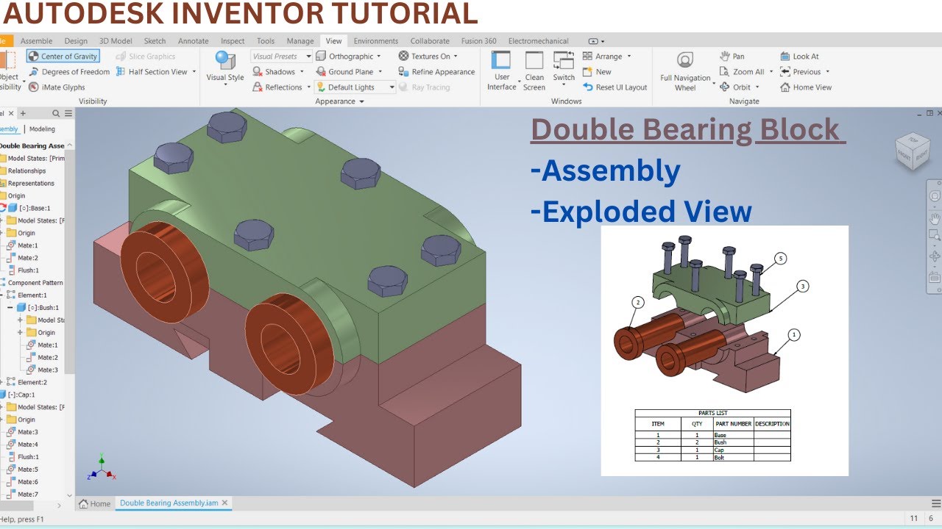Switch to the 3D Model tab
The image size is (942, 529).
(116, 41)
